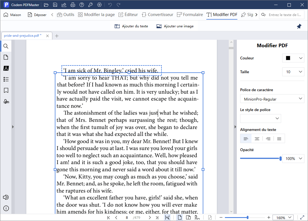The width and height of the screenshot is (308, 221).
Task: Open the zoom level 160% dropdown
Action: pos(283,217)
